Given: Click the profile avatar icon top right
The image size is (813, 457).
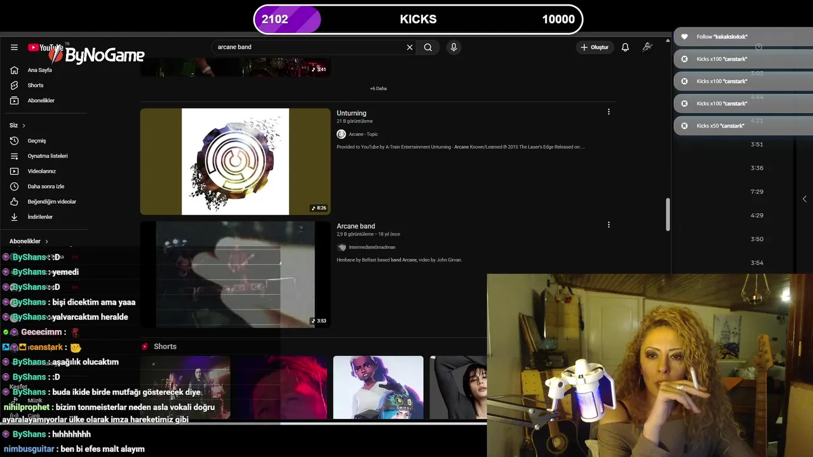Looking at the screenshot, I should (x=647, y=47).
